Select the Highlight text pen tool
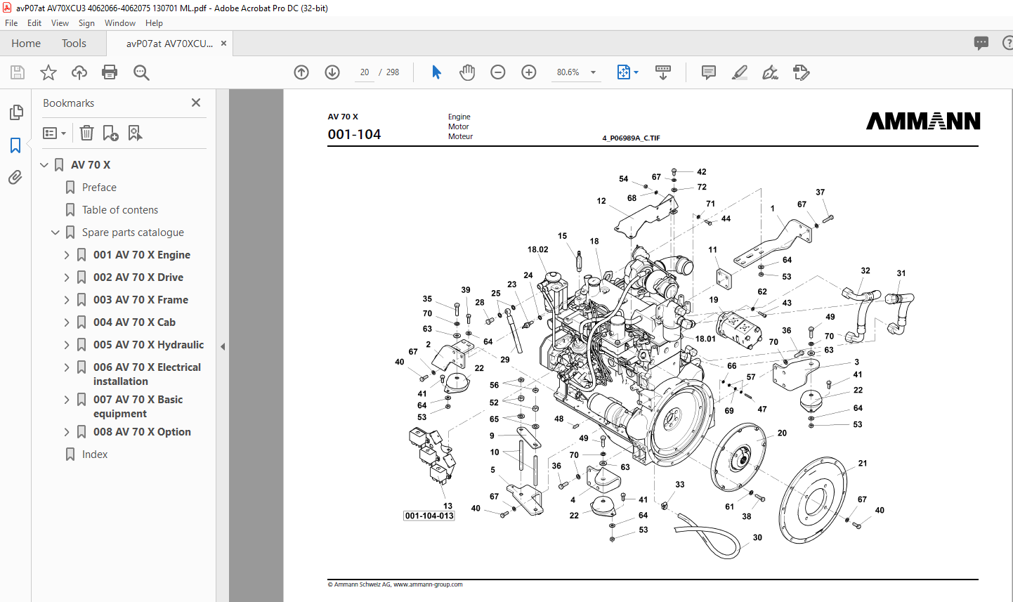1013x602 pixels. (740, 72)
